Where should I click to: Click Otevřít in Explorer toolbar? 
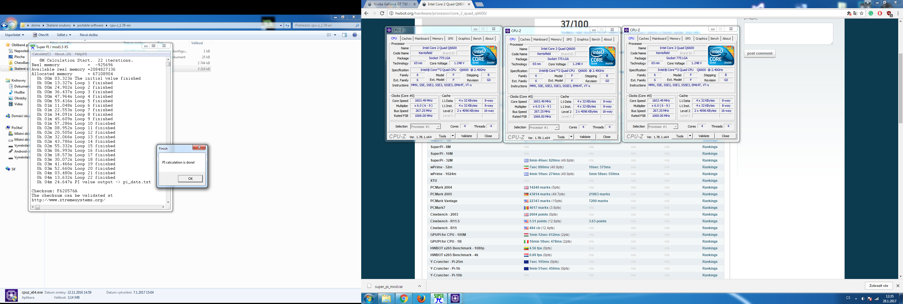coord(41,35)
